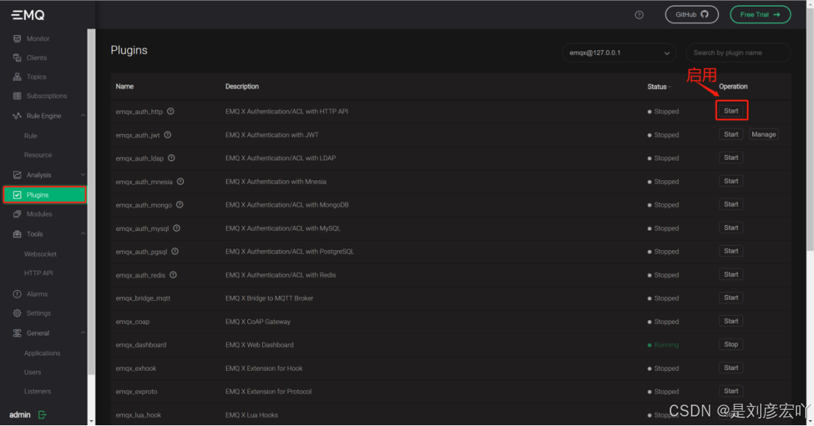Image resolution: width=814 pixels, height=426 pixels.
Task: Open the help question mark icon in header
Action: tap(639, 15)
